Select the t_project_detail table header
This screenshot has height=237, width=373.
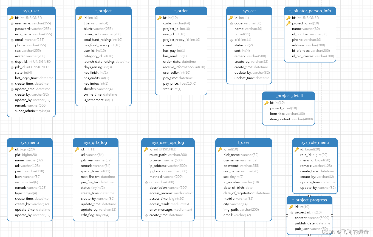[x=289, y=96]
